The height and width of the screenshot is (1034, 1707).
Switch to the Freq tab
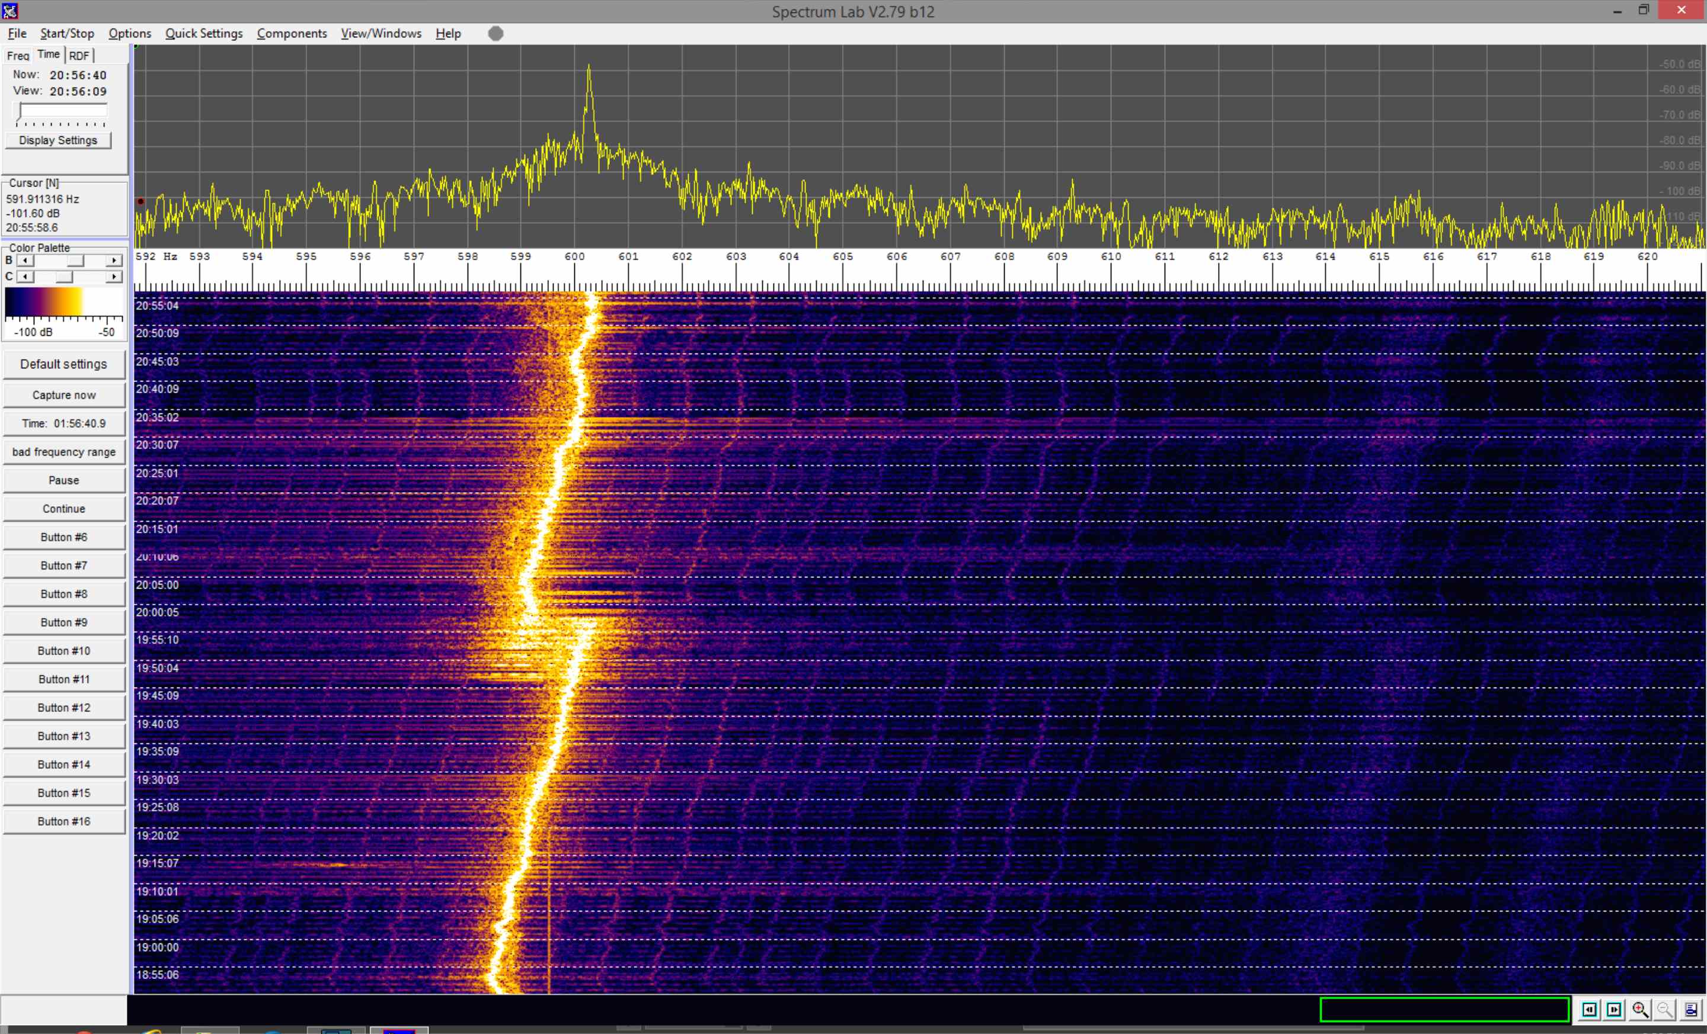pos(18,55)
